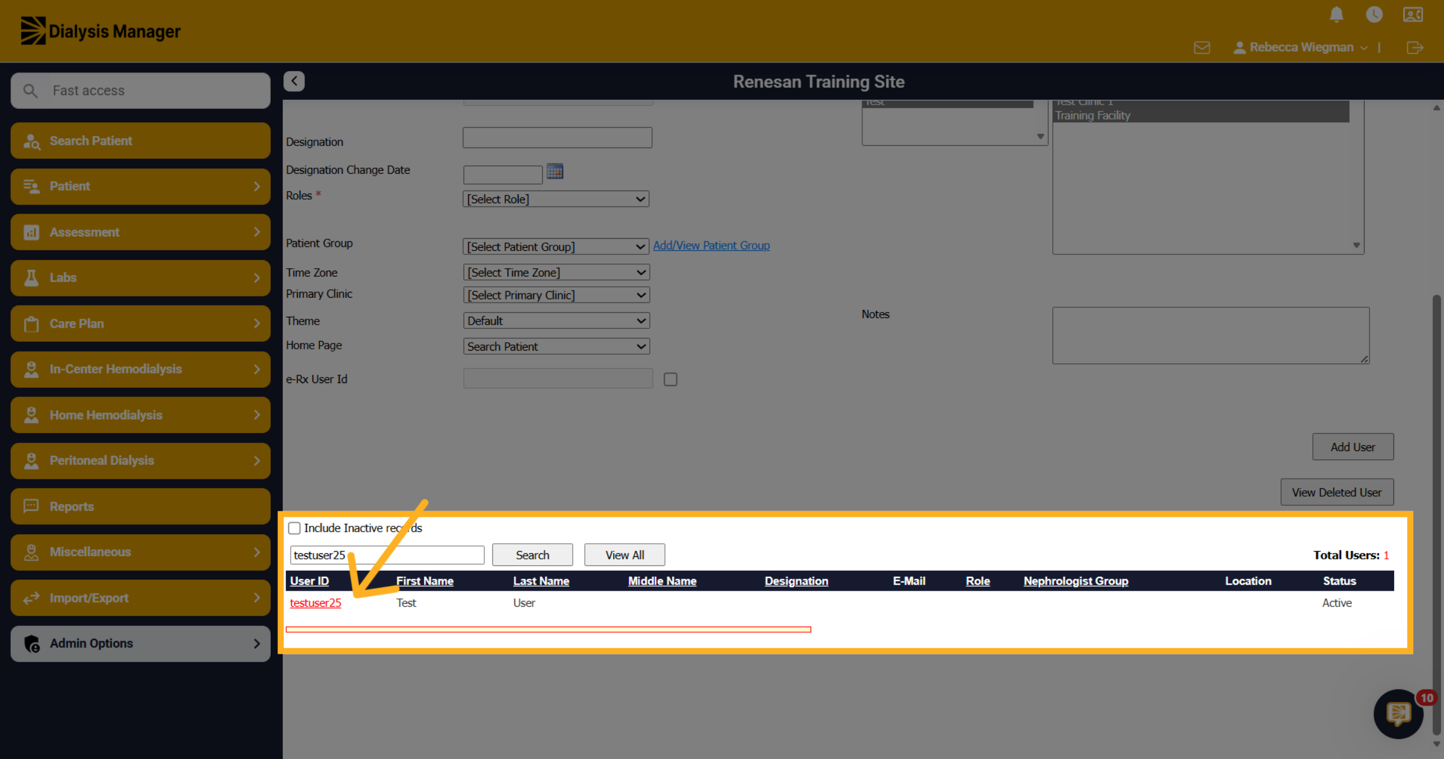The image size is (1444, 759).
Task: Open the mail envelope icon
Action: coord(1202,48)
